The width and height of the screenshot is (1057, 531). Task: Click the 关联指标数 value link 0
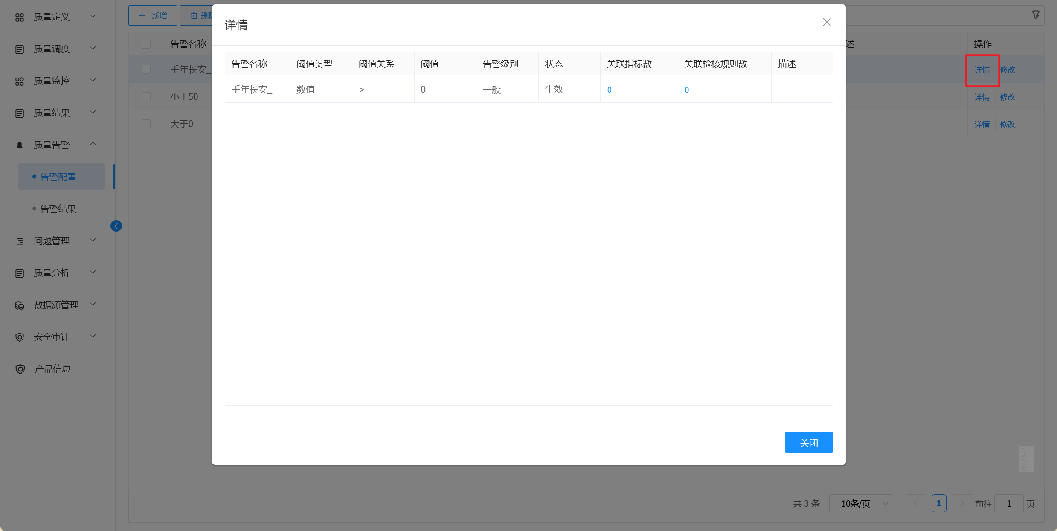(609, 90)
